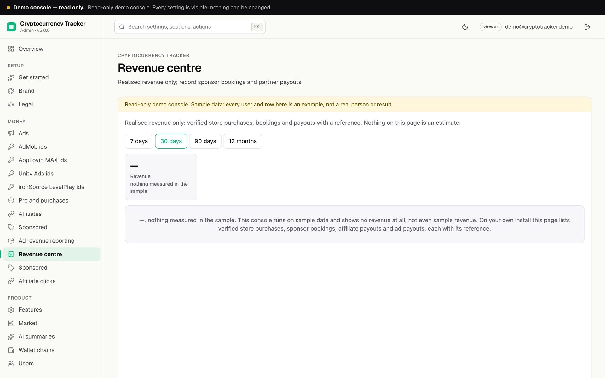Image resolution: width=605 pixels, height=378 pixels.
Task: Select the 7 days range
Action: click(x=139, y=141)
